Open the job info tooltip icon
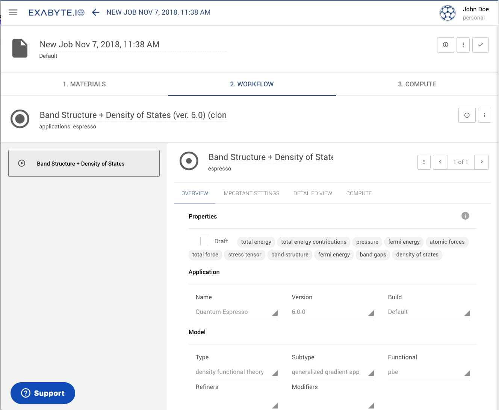Screen dimensions: 499x410 click(445, 45)
